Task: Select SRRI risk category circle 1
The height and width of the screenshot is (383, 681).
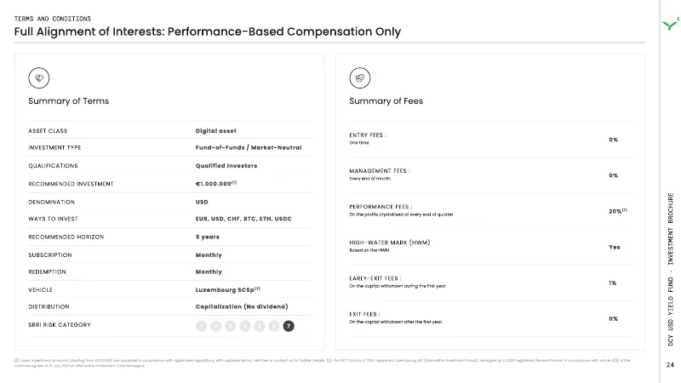Action: tap(201, 326)
